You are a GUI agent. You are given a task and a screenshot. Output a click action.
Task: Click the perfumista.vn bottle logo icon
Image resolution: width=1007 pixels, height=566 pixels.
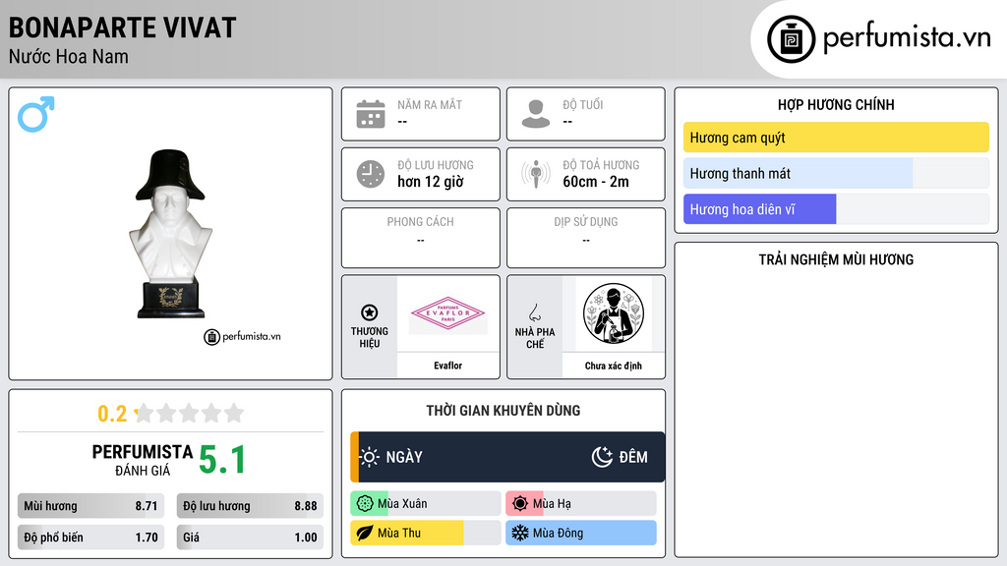(791, 39)
